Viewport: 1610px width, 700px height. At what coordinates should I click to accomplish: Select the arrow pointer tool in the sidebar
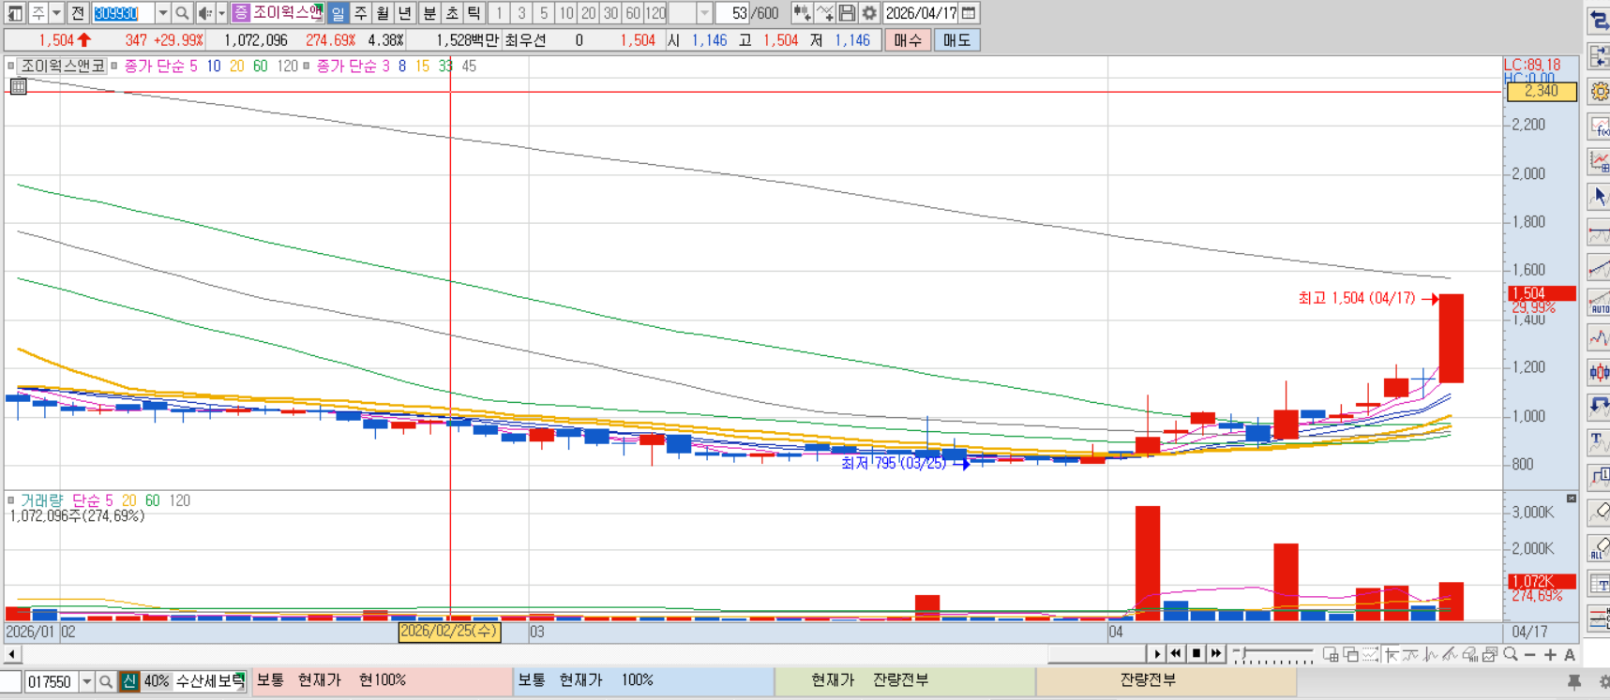(x=1599, y=197)
